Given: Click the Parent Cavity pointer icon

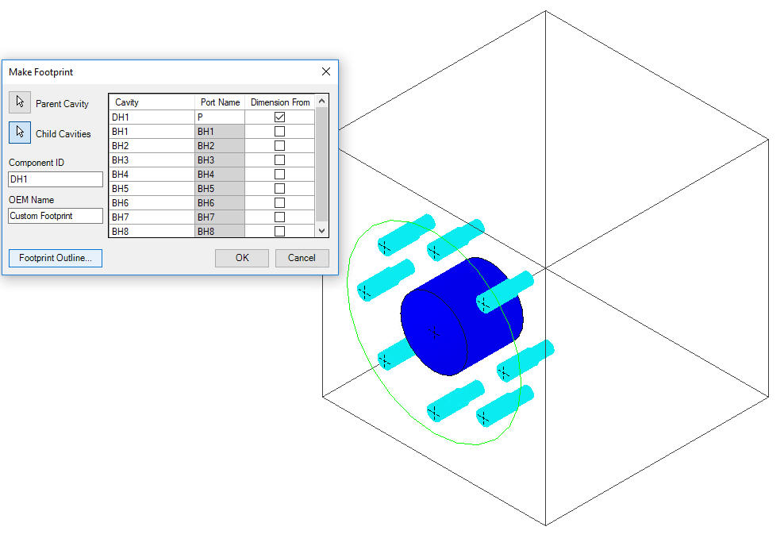Looking at the screenshot, I should 20,102.
